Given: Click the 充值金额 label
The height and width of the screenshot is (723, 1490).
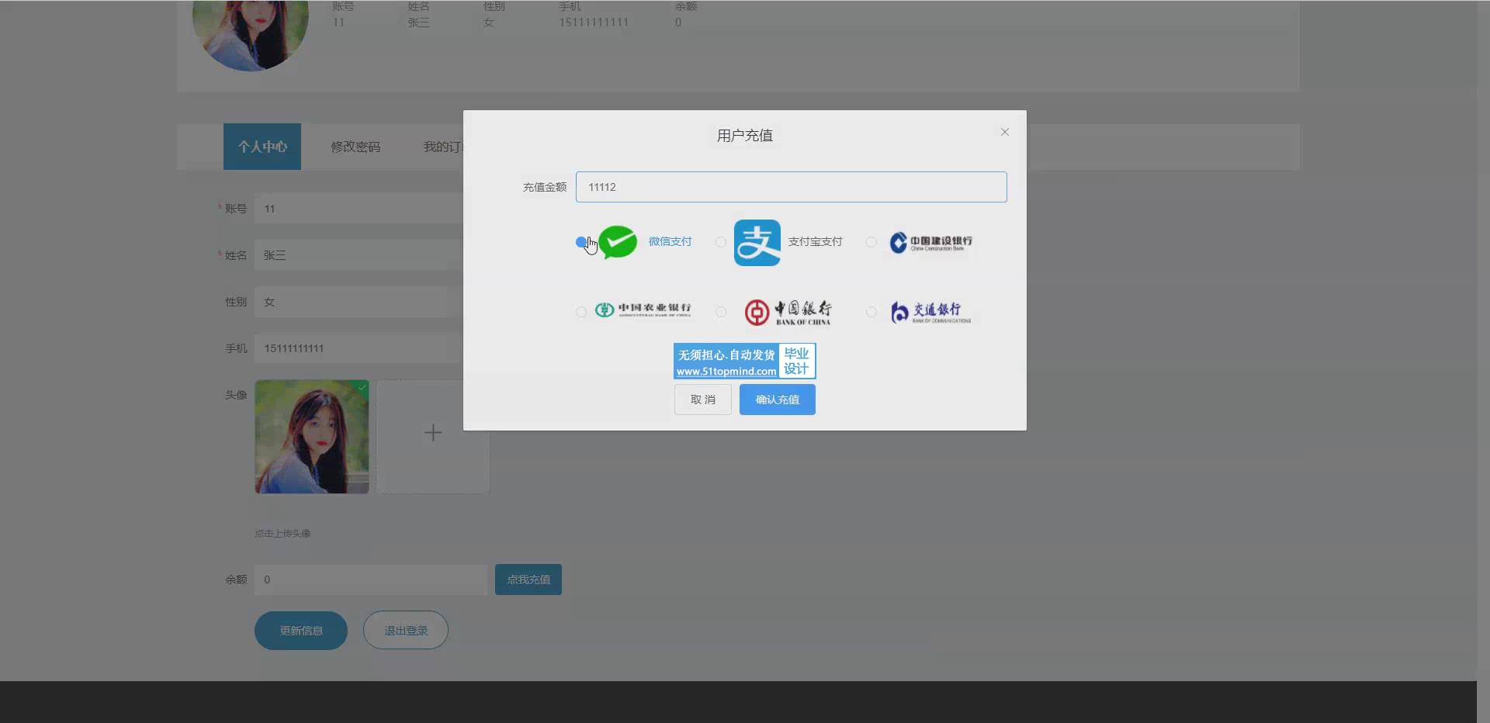Looking at the screenshot, I should tap(545, 187).
